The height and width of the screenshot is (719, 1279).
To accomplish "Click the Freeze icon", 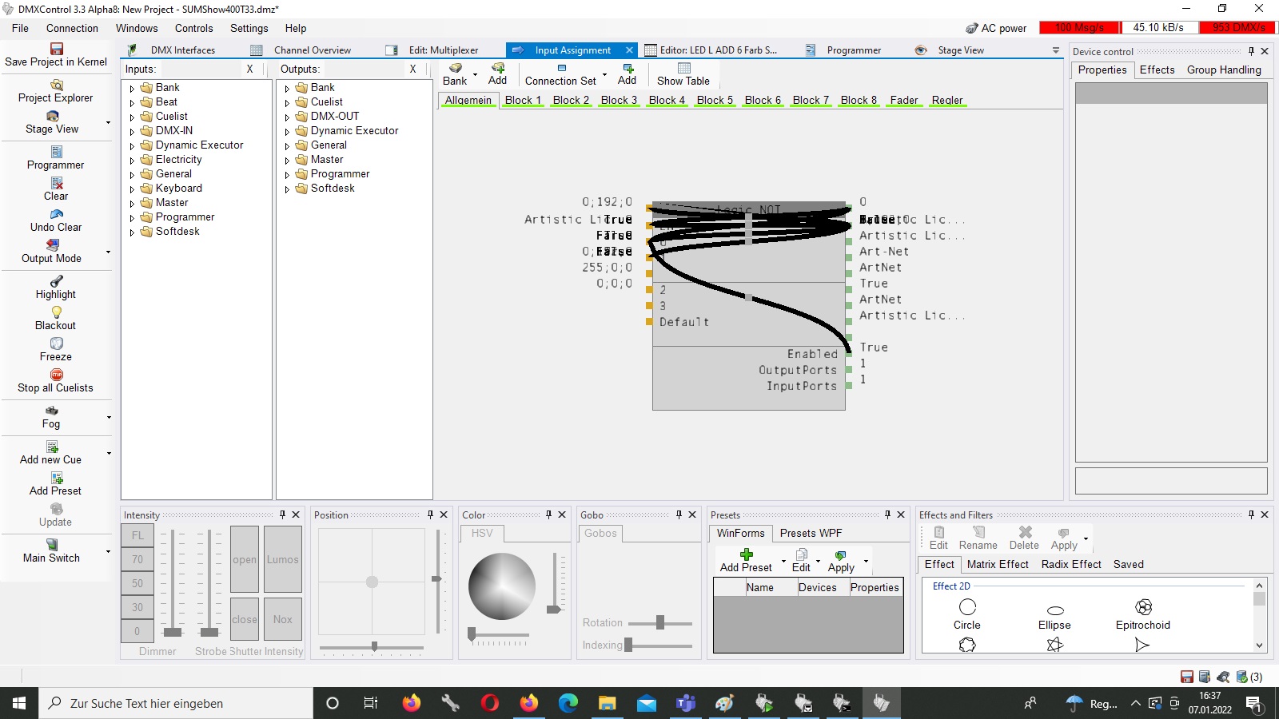I will click(56, 344).
